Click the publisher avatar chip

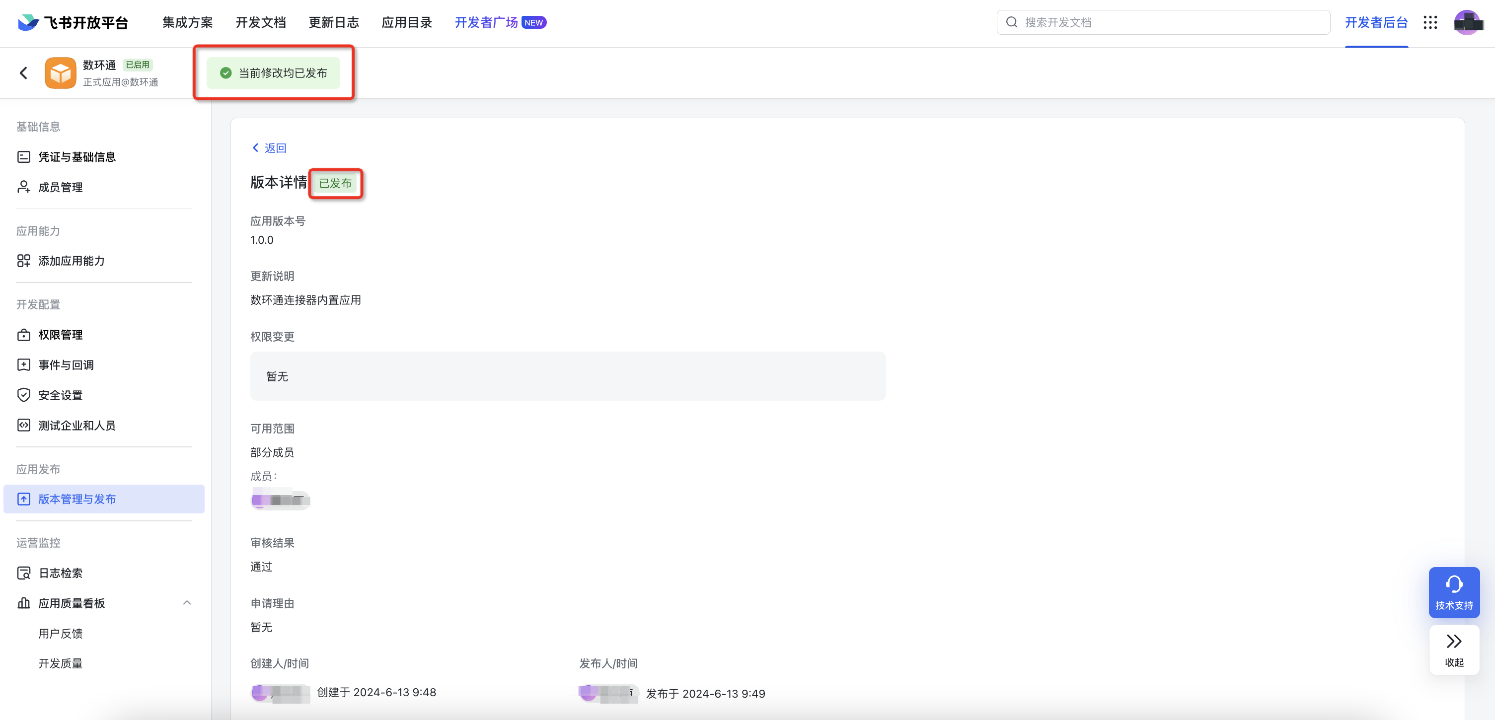point(609,693)
